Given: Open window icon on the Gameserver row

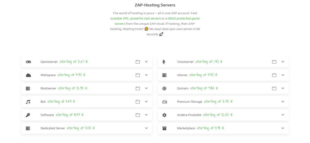Looking at the screenshot, I should [x=138, y=62].
